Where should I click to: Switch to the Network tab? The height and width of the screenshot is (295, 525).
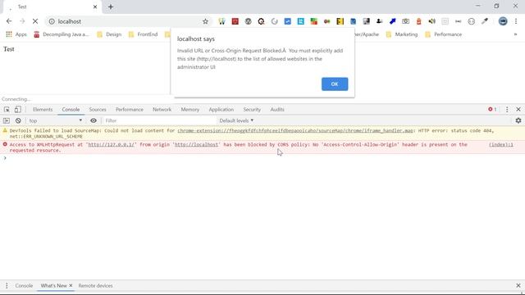click(162, 109)
